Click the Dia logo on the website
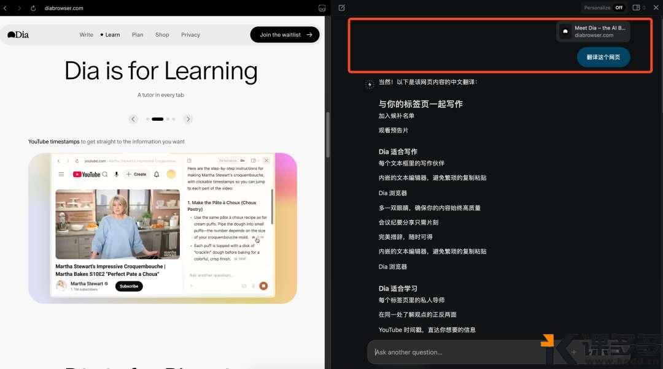 click(x=18, y=34)
